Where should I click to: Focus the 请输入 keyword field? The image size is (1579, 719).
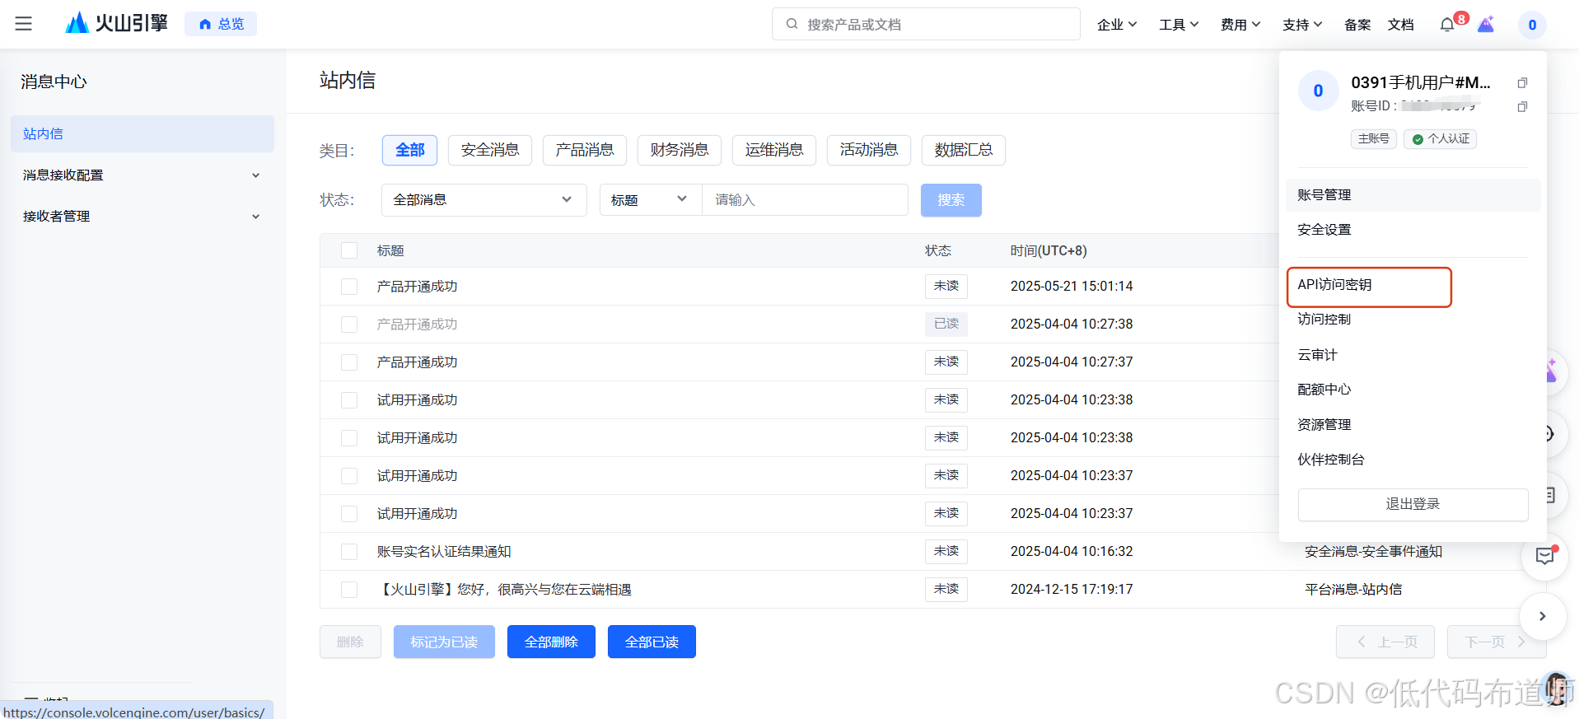[x=805, y=200]
